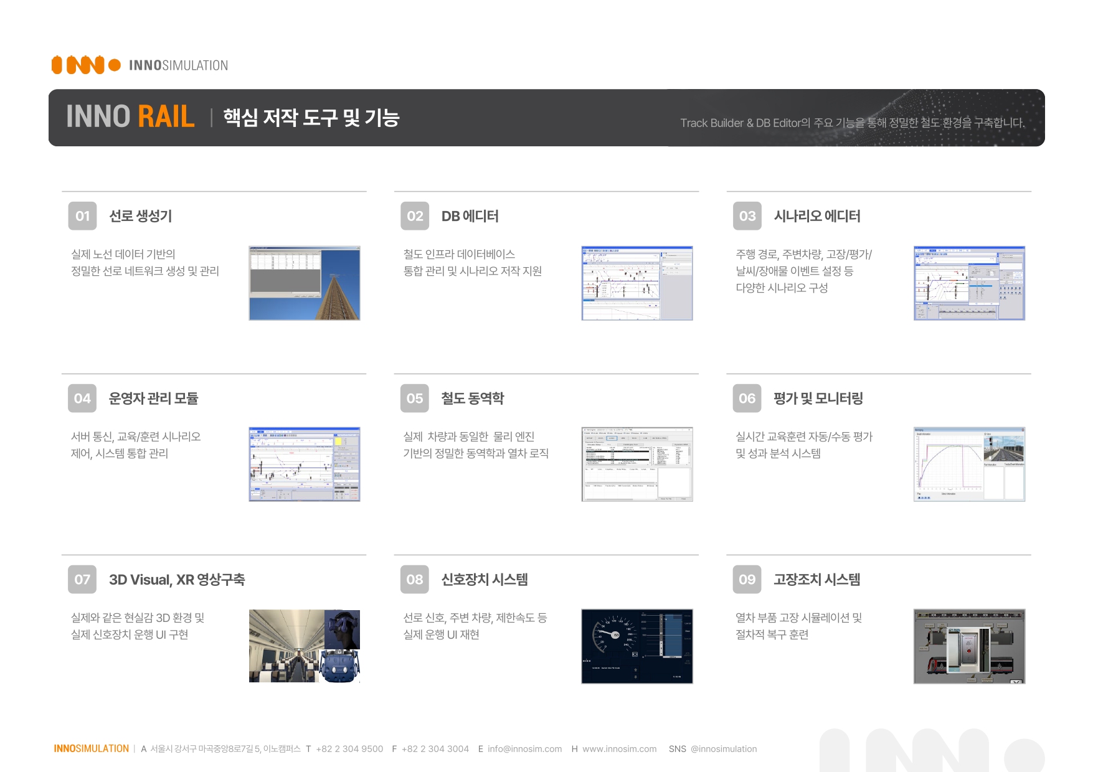Select the heading '선로 생성기'

click(141, 216)
